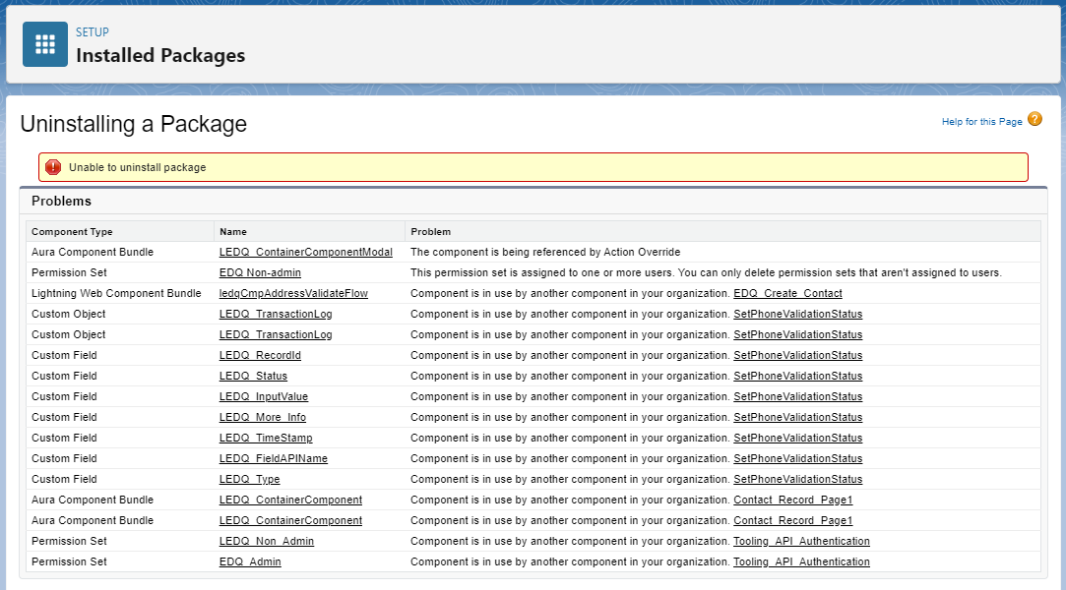Open the Help for this Page link

point(981,122)
